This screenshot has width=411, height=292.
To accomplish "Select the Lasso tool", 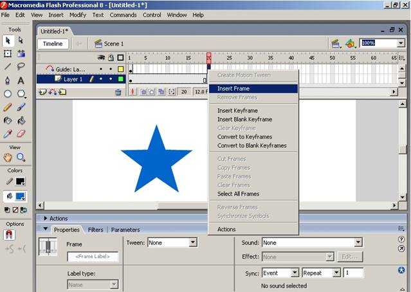I will coord(21,67).
